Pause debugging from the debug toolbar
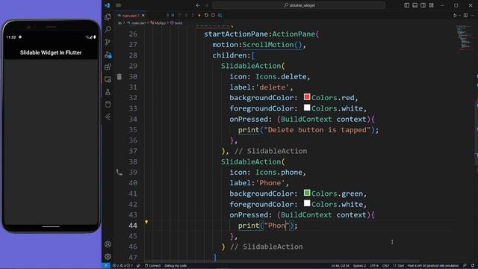Image resolution: width=478 pixels, height=269 pixels. click(173, 15)
